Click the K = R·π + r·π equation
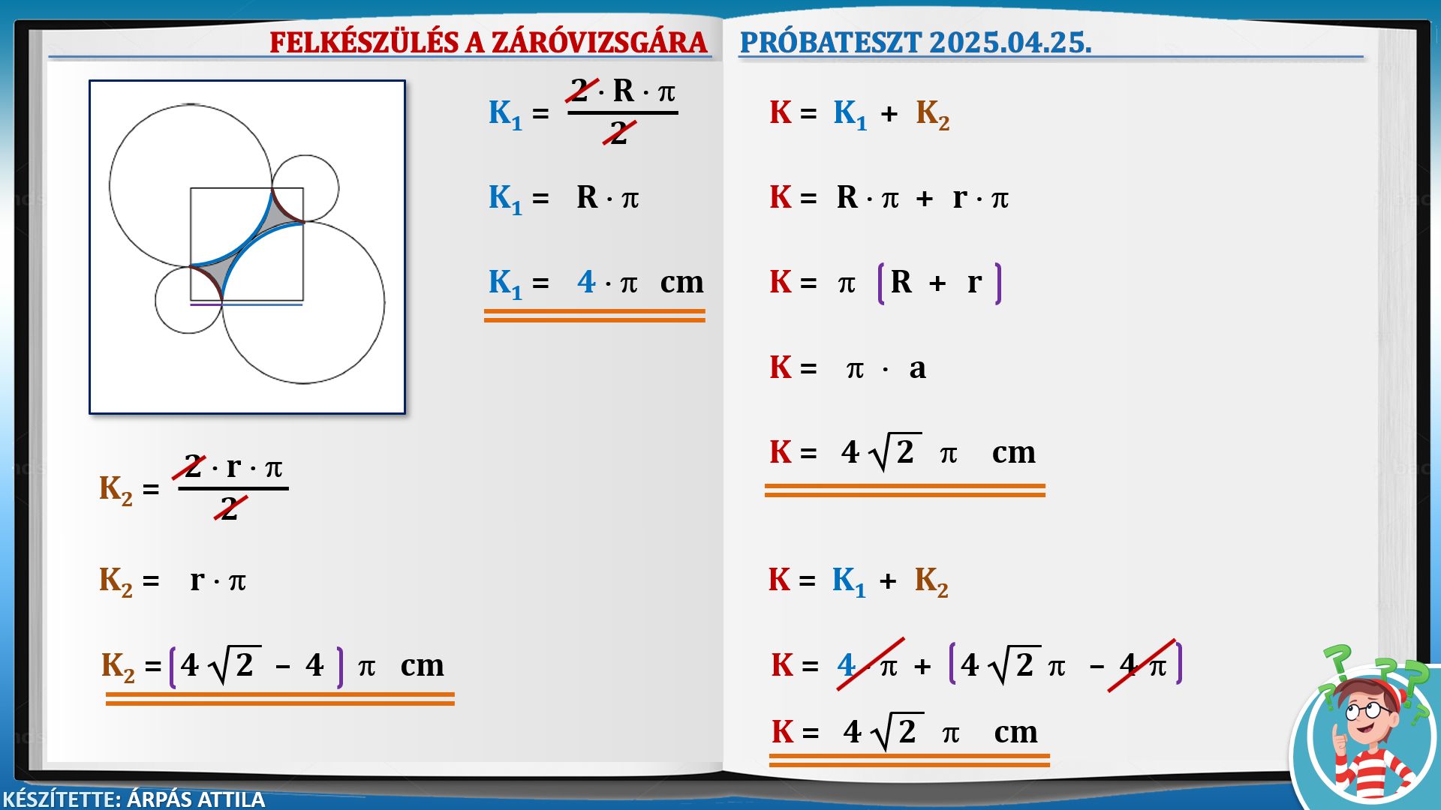The height and width of the screenshot is (810, 1441). [889, 198]
